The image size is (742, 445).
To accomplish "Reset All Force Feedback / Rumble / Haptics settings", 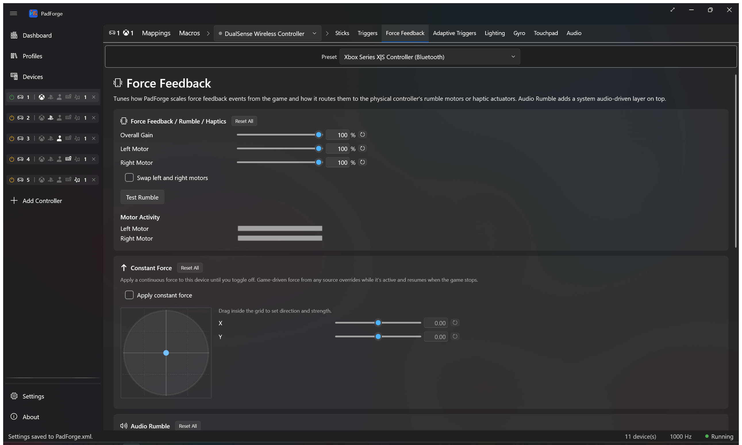I will 244,121.
